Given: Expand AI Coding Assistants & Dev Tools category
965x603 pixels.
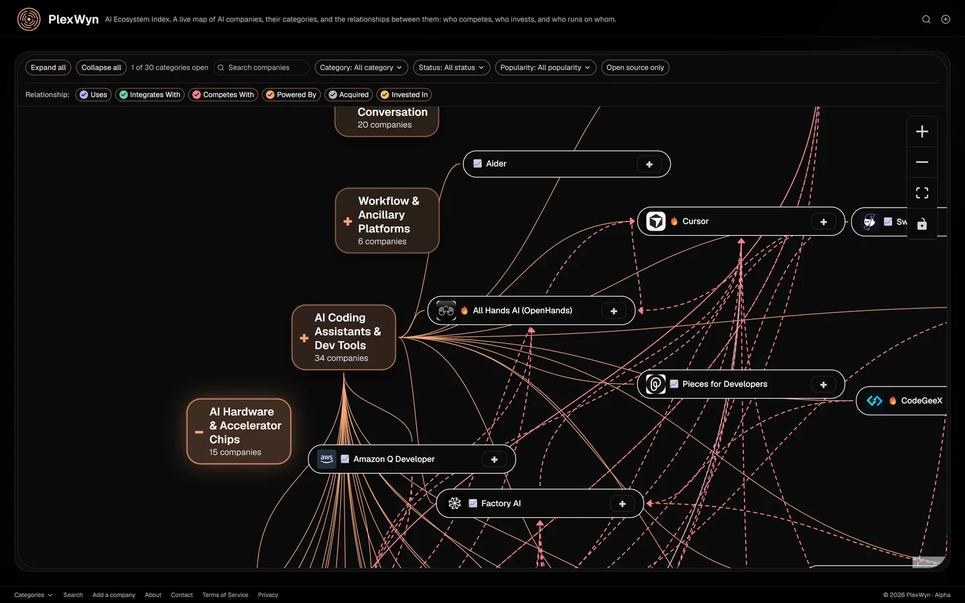Looking at the screenshot, I should [x=304, y=338].
